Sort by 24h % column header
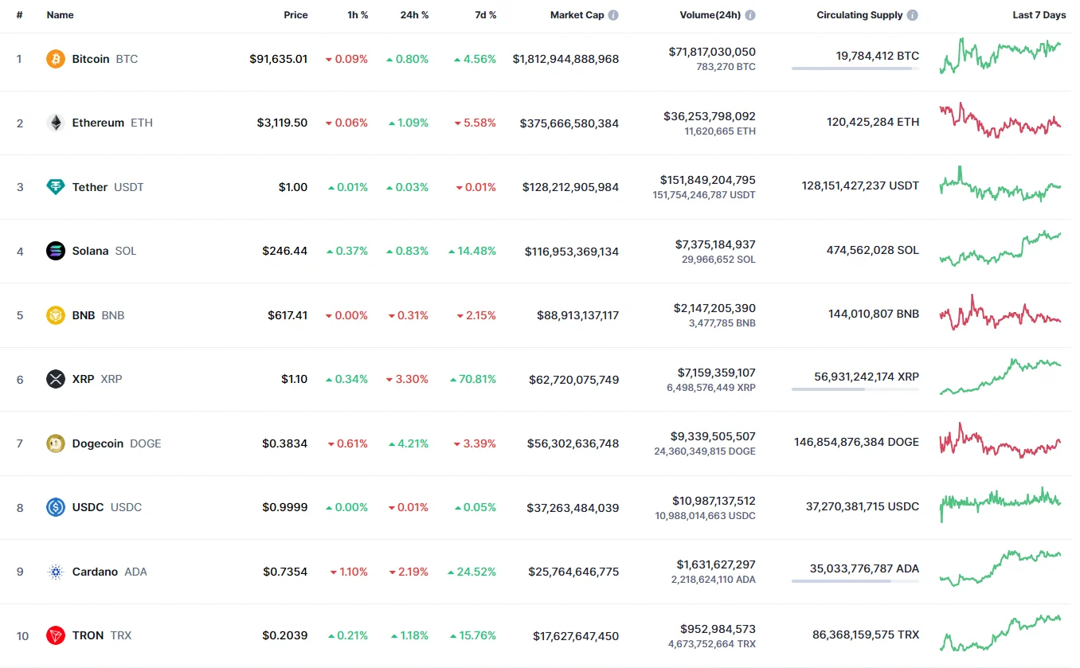 pyautogui.click(x=414, y=15)
